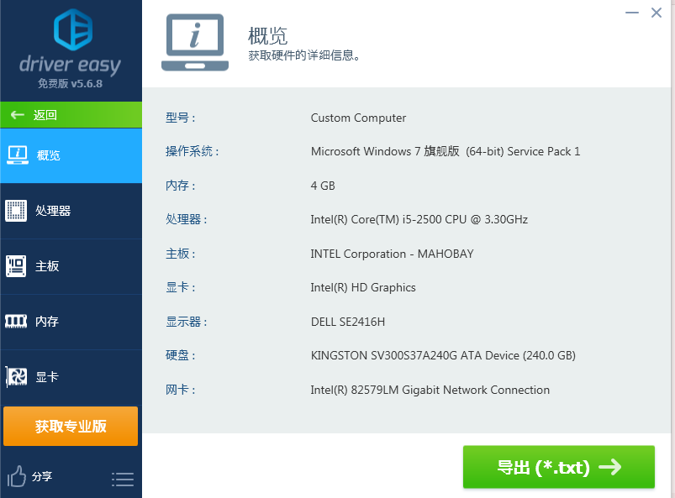Minimize the Driver Easy window
675x498 pixels.
630,13
